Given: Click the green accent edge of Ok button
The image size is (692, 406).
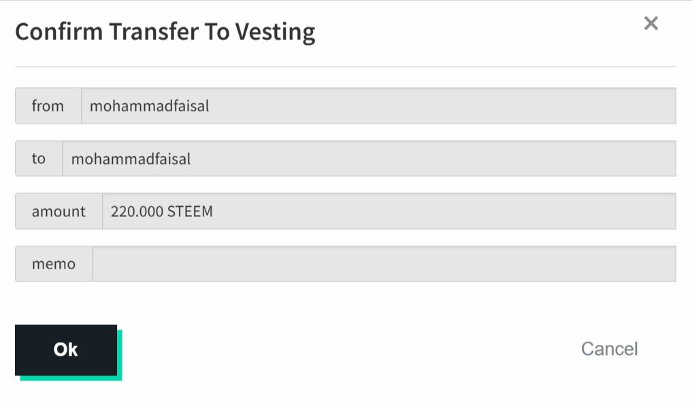Looking at the screenshot, I should (120, 355).
